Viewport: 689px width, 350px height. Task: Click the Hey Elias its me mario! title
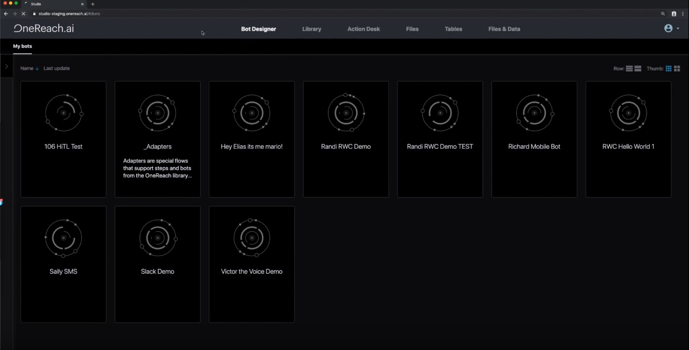[x=252, y=146]
